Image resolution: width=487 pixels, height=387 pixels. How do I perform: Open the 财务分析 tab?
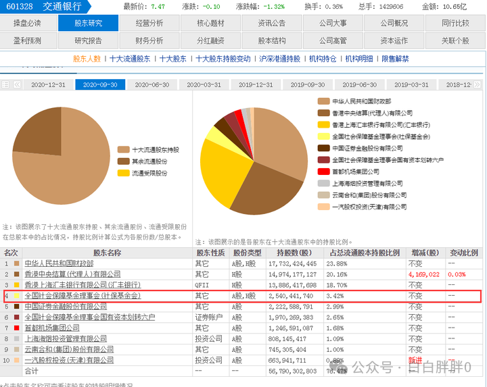(x=149, y=41)
